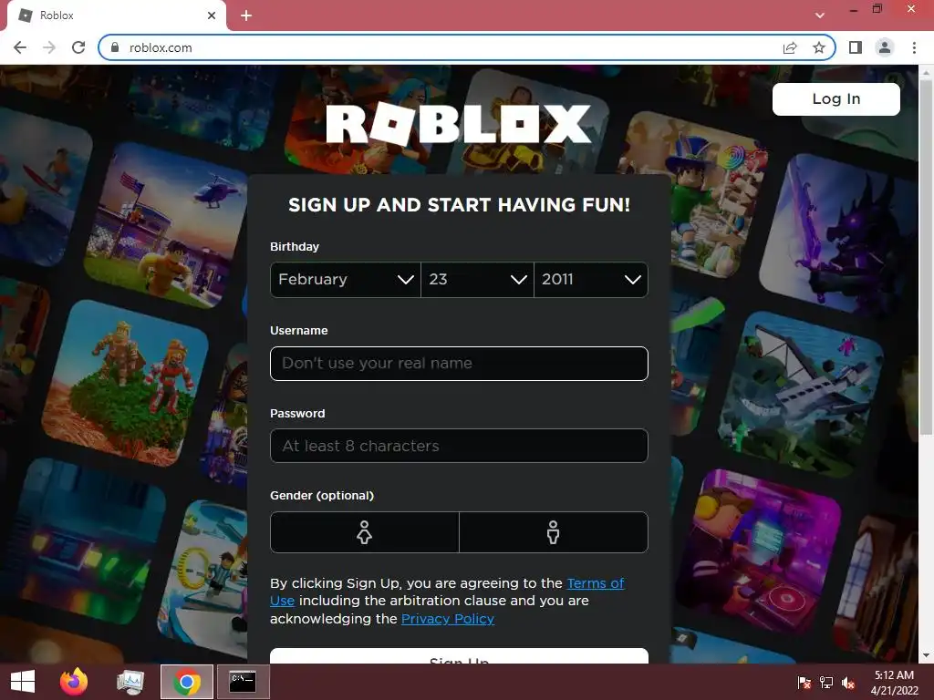934x700 pixels.
Task: Click the muted volume tray icon
Action: pyautogui.click(x=849, y=683)
